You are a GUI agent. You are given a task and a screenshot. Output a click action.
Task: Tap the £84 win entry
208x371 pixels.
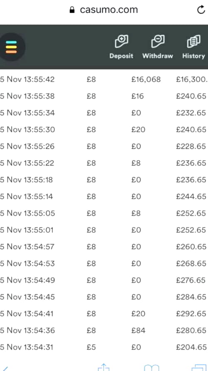[x=138, y=330]
